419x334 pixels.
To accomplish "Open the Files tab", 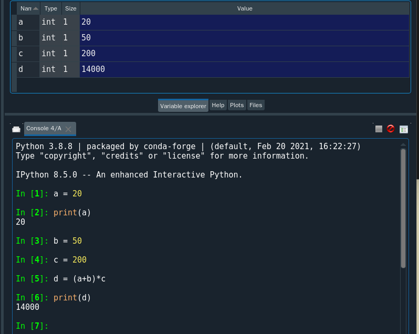I will [256, 105].
